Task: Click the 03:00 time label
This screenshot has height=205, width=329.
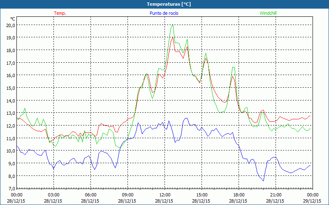Action: tap(53, 195)
